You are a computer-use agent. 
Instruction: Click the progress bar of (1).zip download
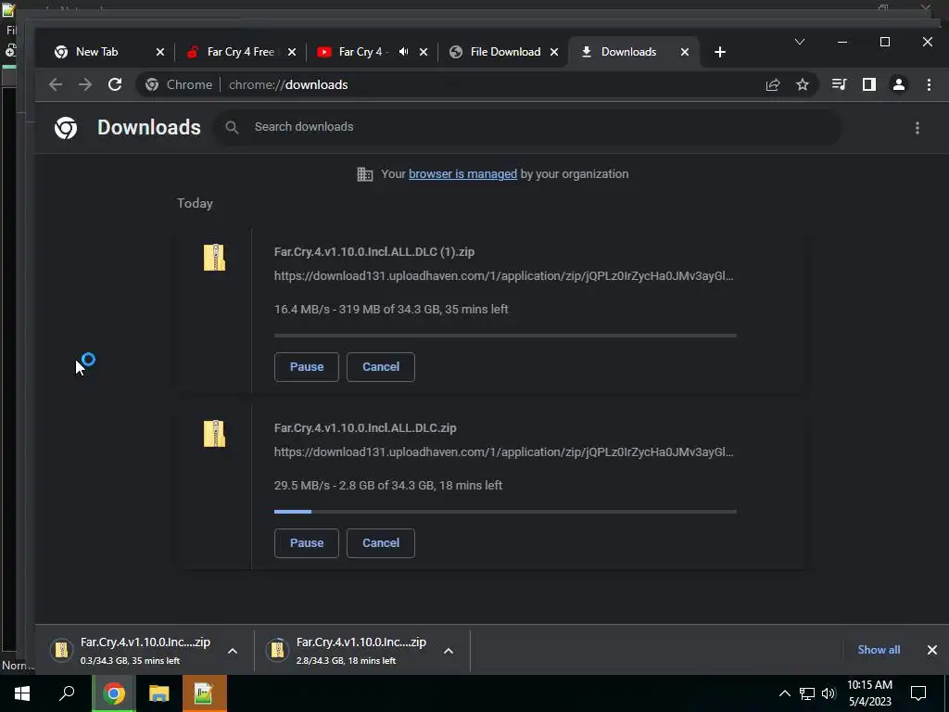[505, 336]
